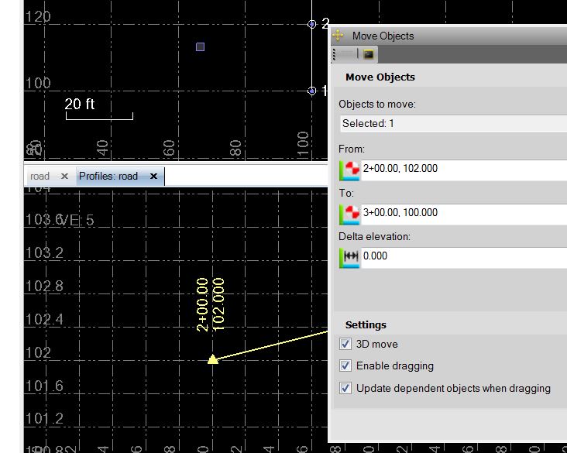Screen dimensions: 567x453
Task: Close the Profiles: road tab
Action: tap(153, 176)
